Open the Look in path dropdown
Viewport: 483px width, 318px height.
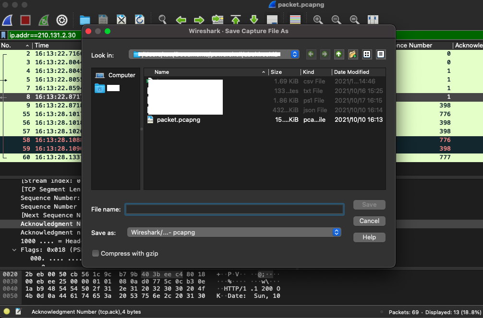pyautogui.click(x=214, y=55)
